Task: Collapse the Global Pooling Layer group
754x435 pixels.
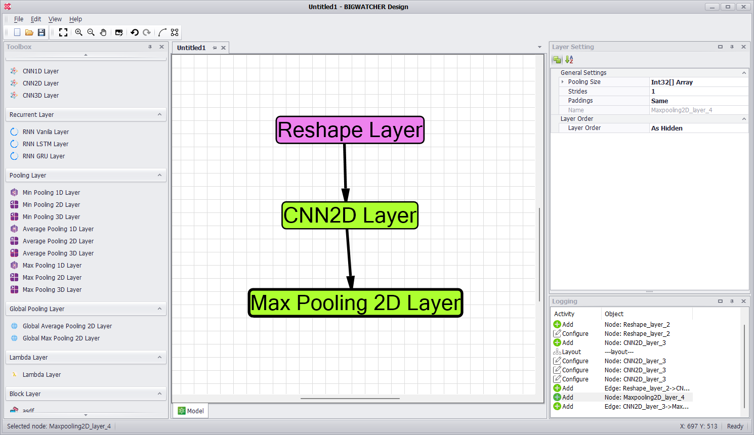Action: 159,309
